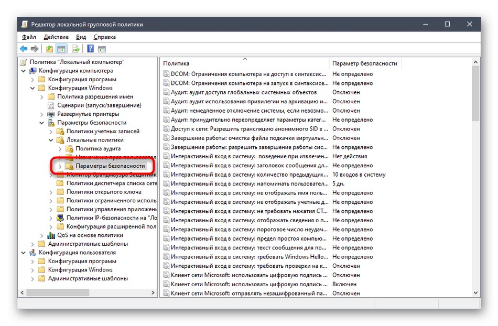Expand QoS на основе политики node
Viewport: 498px width, 326px height.
point(42,235)
